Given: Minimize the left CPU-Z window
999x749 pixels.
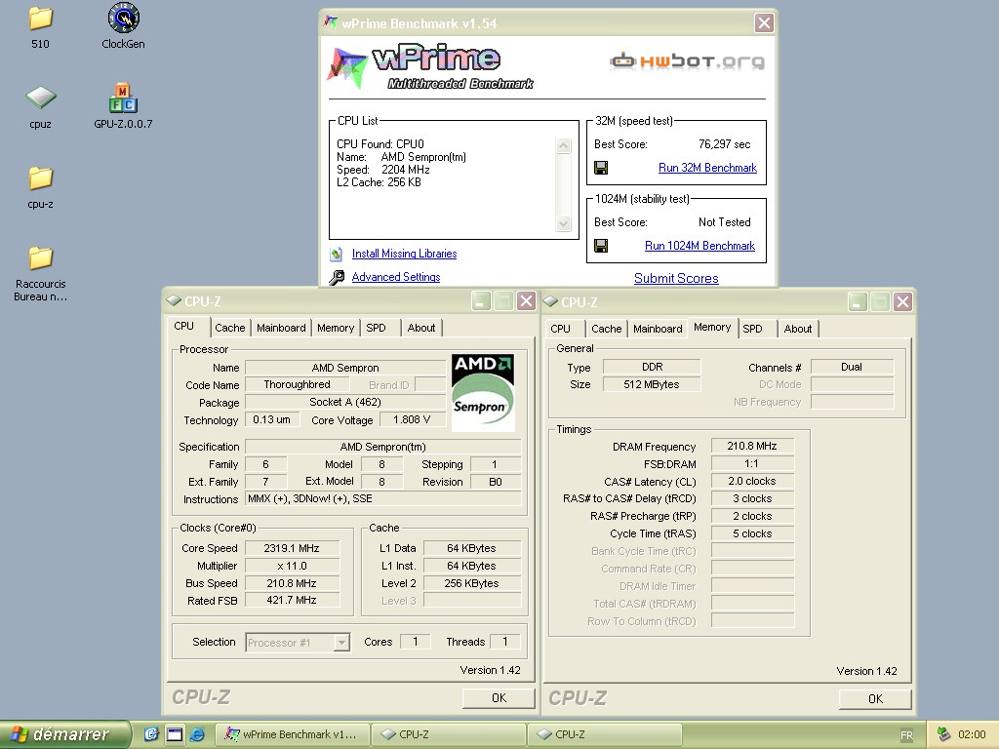Looking at the screenshot, I should (482, 301).
